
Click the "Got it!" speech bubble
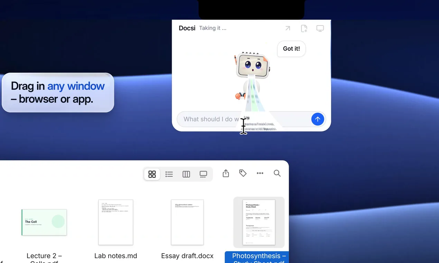click(291, 49)
